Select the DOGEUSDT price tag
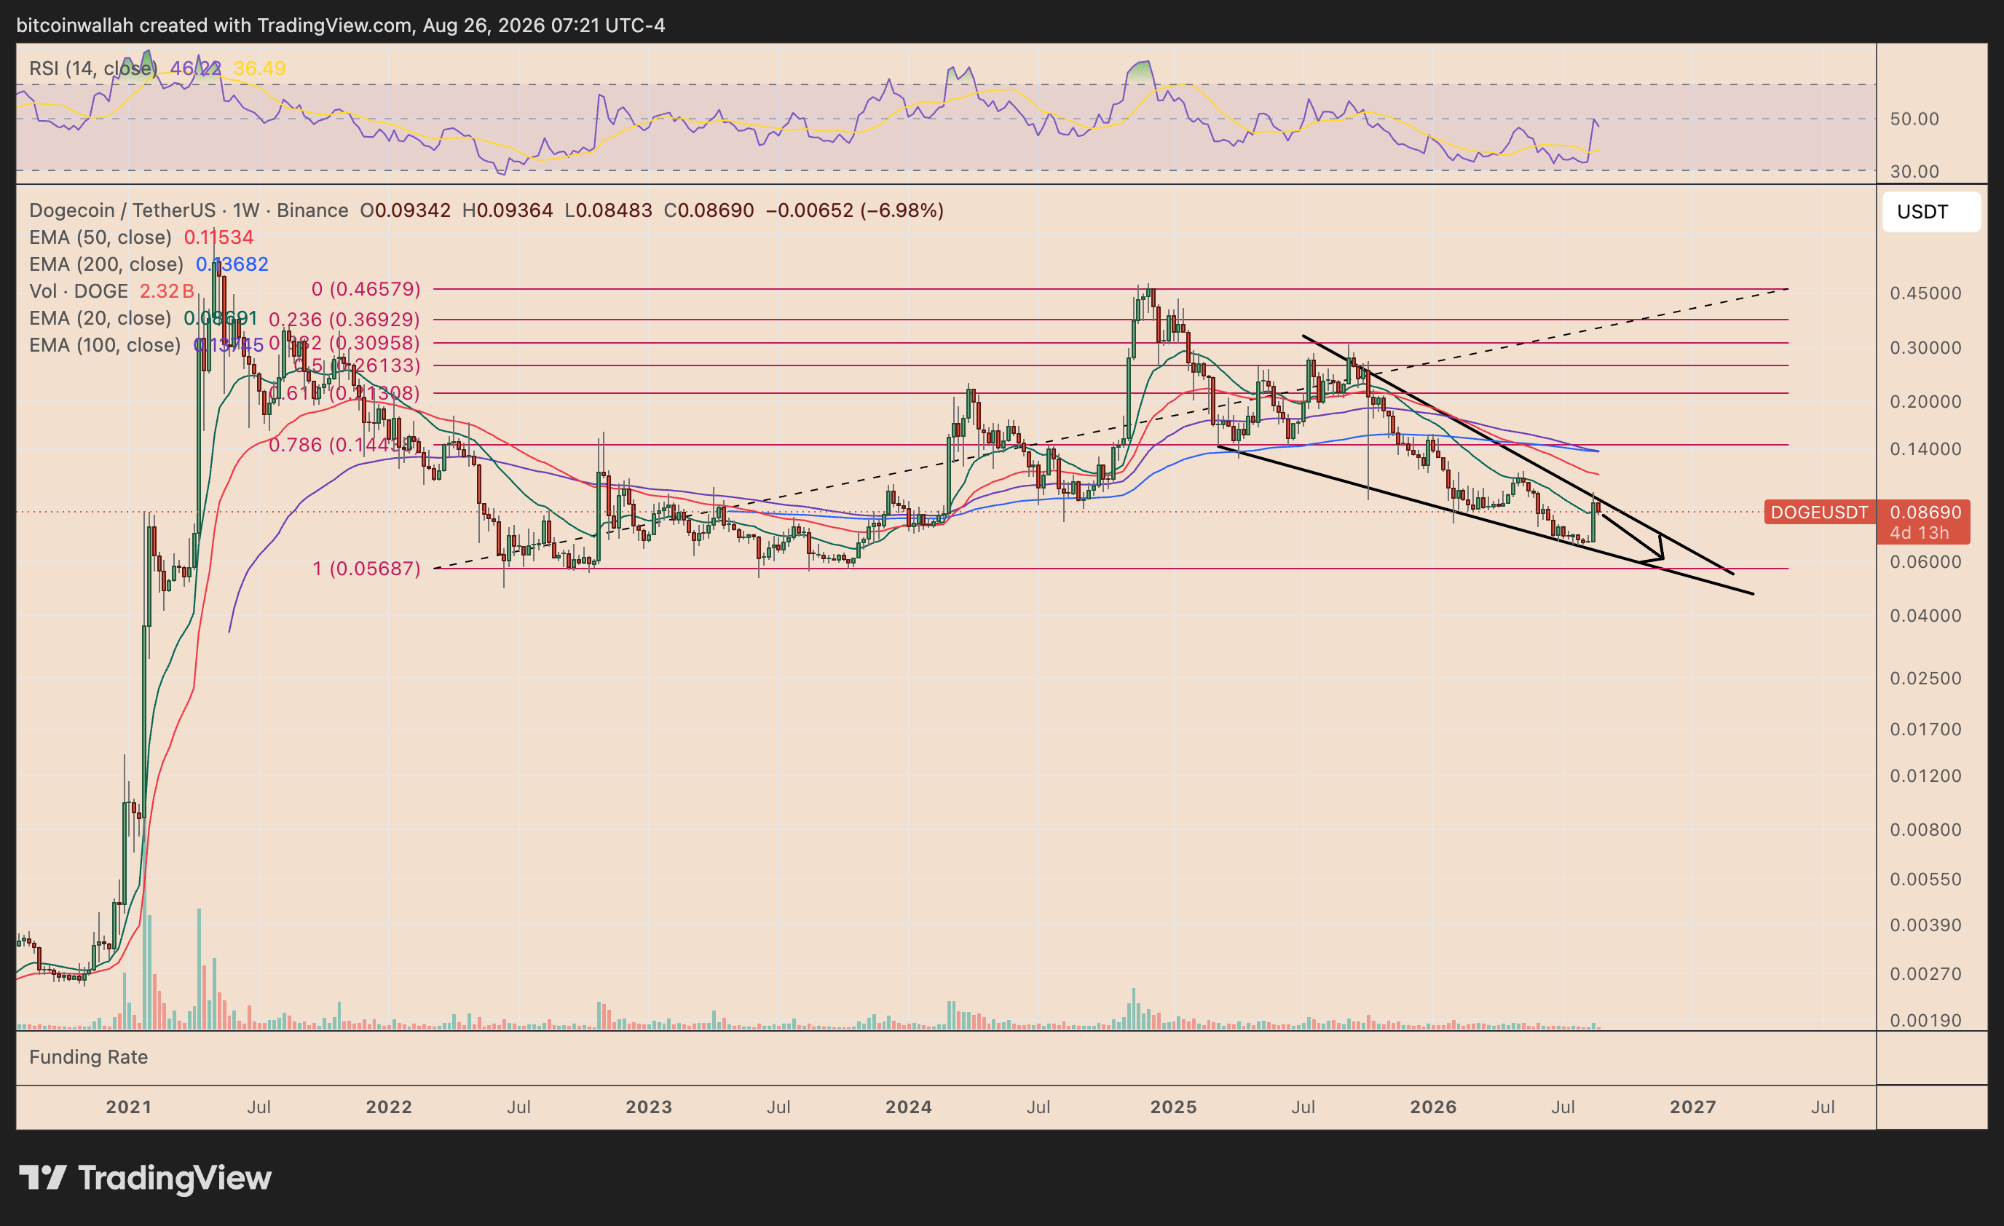The image size is (2004, 1226). 1819,513
